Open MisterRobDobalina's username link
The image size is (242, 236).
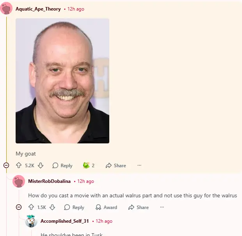(x=50, y=181)
